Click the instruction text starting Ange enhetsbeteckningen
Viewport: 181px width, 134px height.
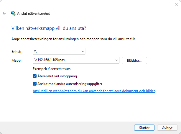pos(73,39)
